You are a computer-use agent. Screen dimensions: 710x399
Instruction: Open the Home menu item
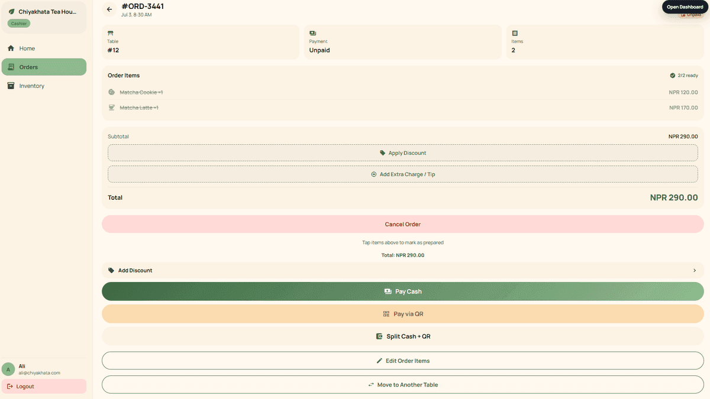(44, 48)
